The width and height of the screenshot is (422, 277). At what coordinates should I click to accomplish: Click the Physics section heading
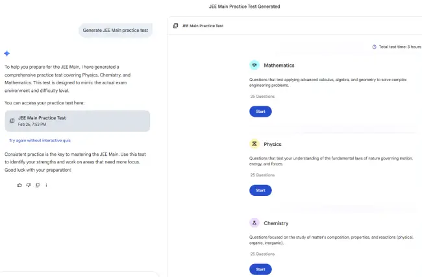coord(273,144)
